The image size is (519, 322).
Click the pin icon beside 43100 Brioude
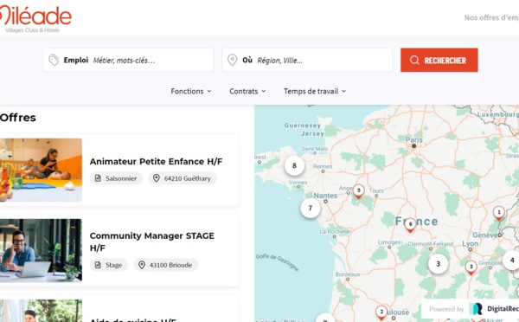(x=142, y=265)
